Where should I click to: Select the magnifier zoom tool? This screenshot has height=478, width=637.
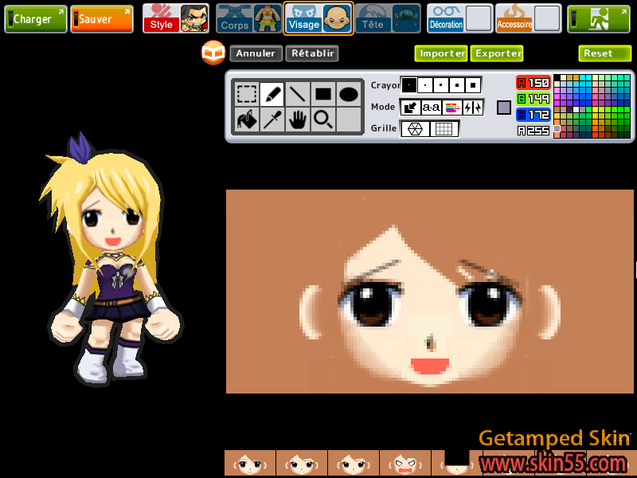pyautogui.click(x=323, y=119)
